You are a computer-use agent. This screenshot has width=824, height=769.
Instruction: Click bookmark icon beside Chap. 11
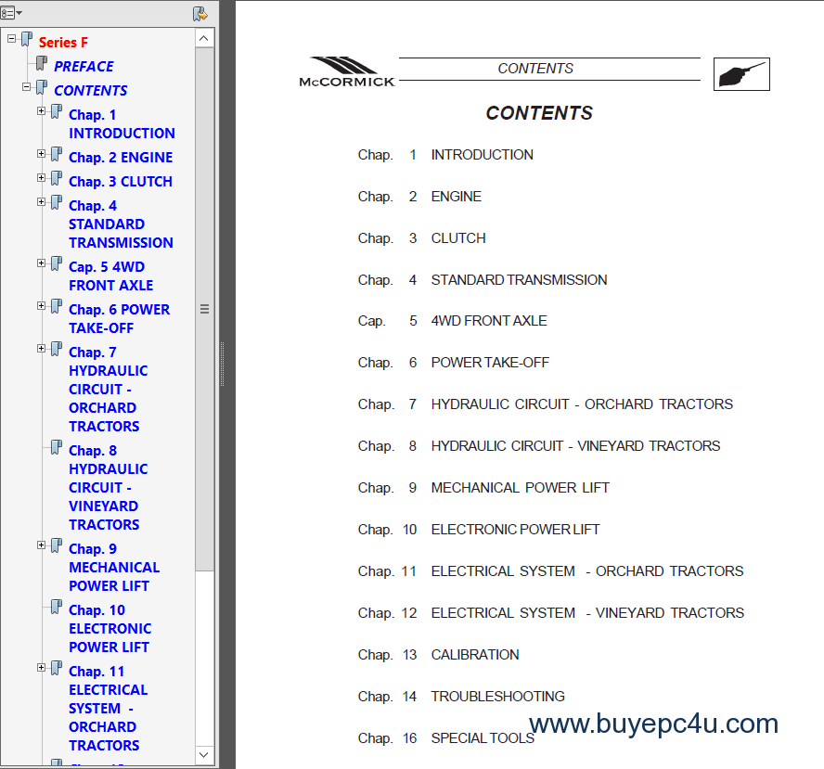(x=57, y=669)
